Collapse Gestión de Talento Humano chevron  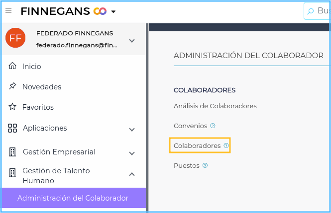coord(132,174)
